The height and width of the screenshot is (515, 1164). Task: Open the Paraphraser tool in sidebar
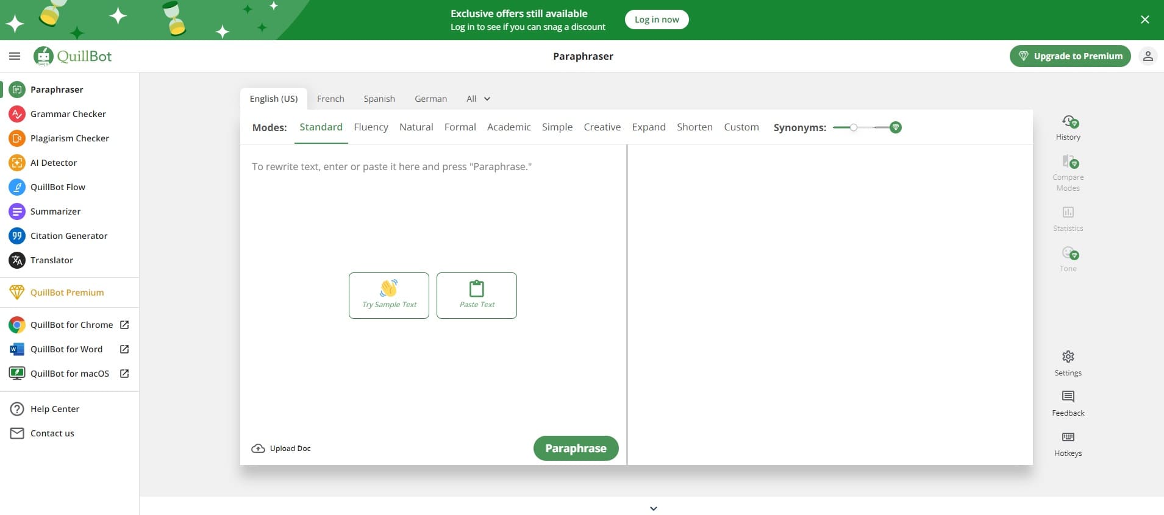[70, 90]
